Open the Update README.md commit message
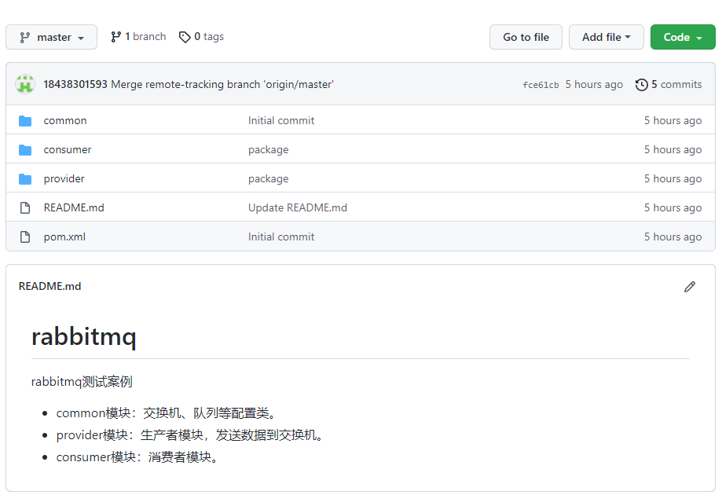 coord(297,208)
